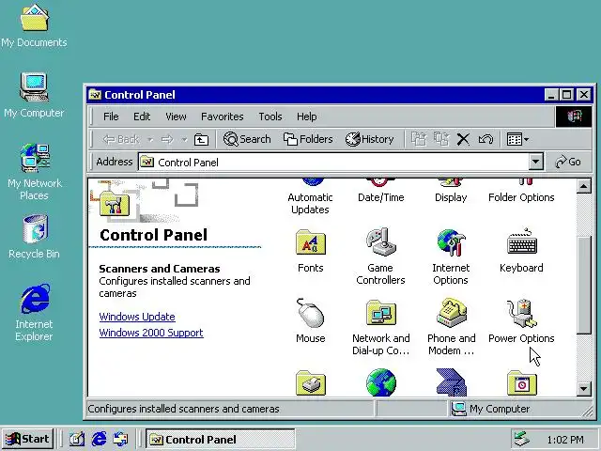Screen dimensions: 601x451
Task: Click the My Computer status bar entry
Action: [491, 409]
